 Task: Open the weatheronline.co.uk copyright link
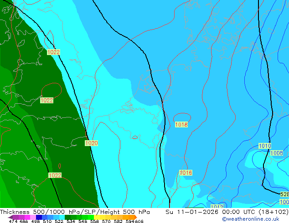(251, 219)
